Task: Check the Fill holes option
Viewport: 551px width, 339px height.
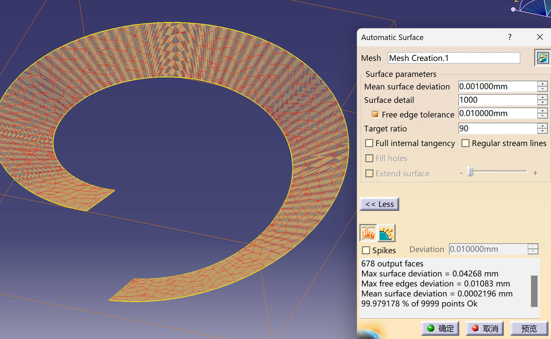Action: tap(369, 158)
